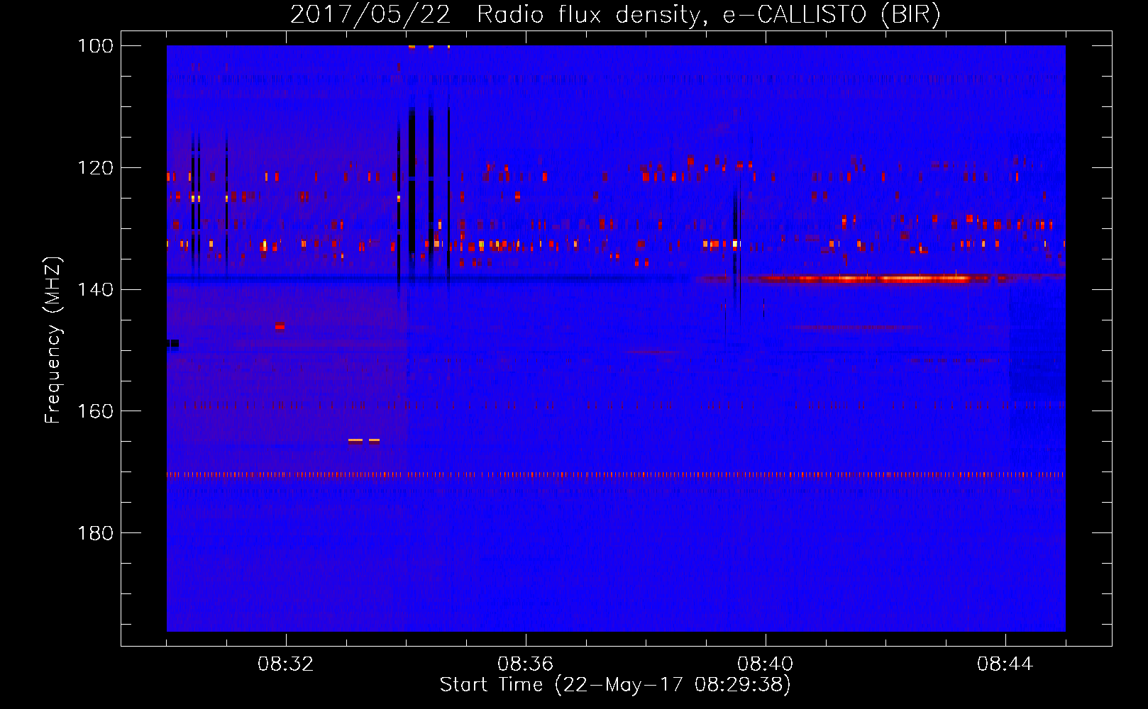Click the 180 frequency tick label
1148x709 pixels.
pyautogui.click(x=95, y=533)
